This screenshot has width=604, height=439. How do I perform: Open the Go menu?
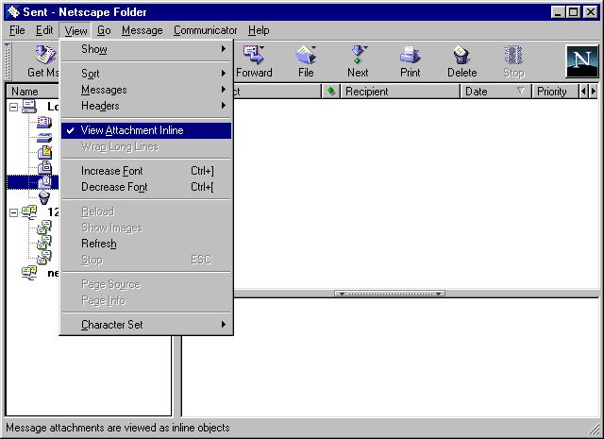click(104, 30)
